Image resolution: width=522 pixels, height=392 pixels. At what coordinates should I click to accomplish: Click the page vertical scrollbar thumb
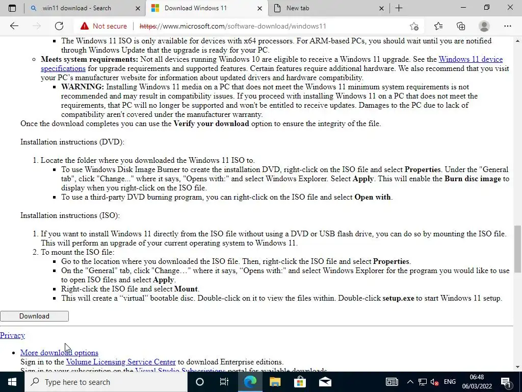pyautogui.click(x=517, y=249)
